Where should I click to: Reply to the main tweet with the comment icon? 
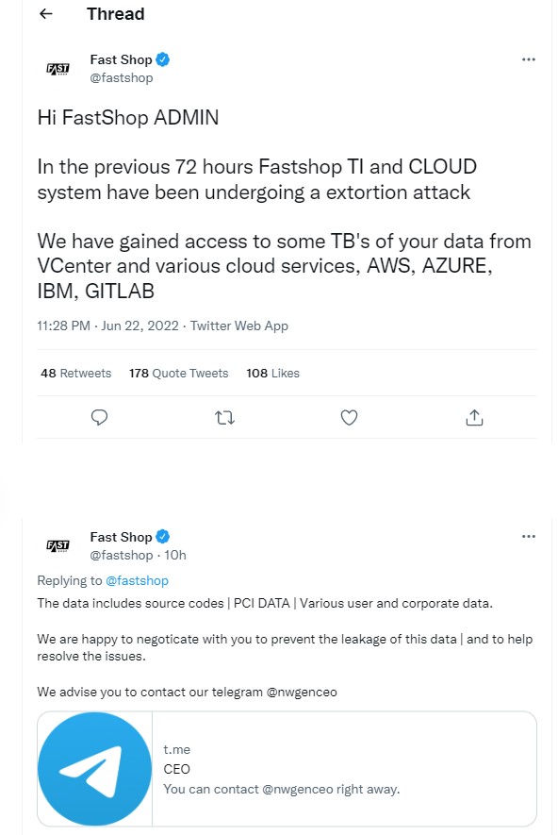tap(100, 417)
